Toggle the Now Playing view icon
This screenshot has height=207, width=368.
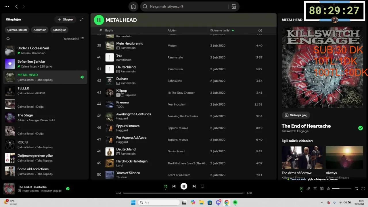pos(301,189)
